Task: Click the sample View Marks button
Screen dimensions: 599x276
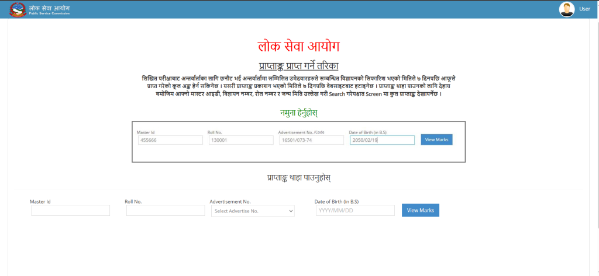Action: [436, 139]
